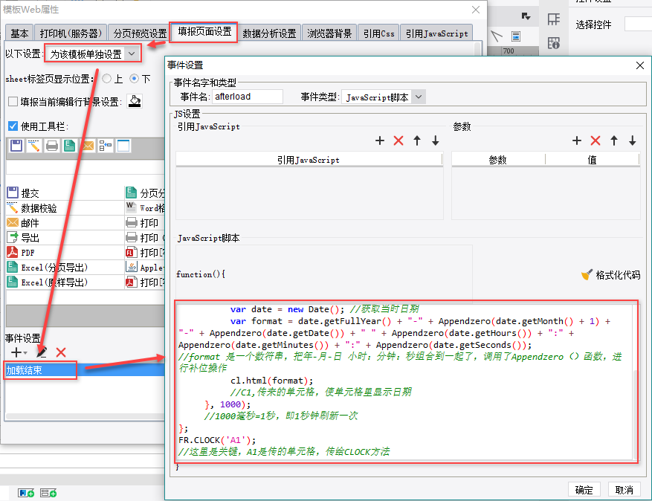Click the save icon in the toolbar strip
The width and height of the screenshot is (652, 501).
click(16, 146)
